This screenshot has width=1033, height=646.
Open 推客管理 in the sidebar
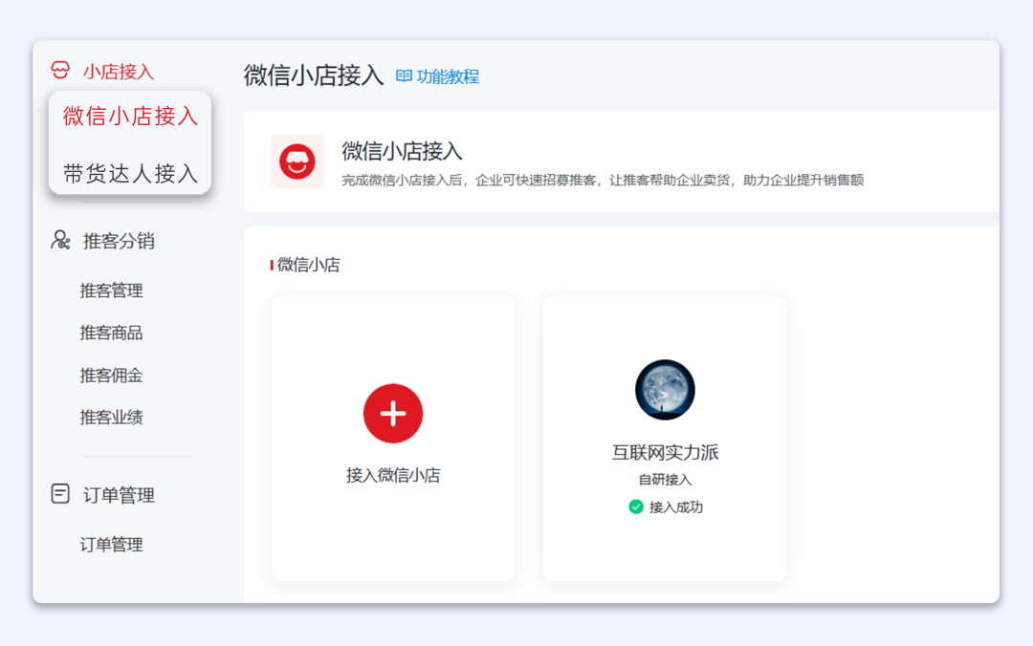pyautogui.click(x=112, y=291)
